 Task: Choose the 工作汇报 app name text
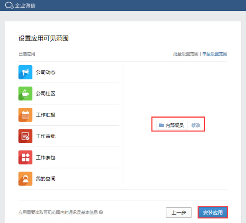pos(45,115)
